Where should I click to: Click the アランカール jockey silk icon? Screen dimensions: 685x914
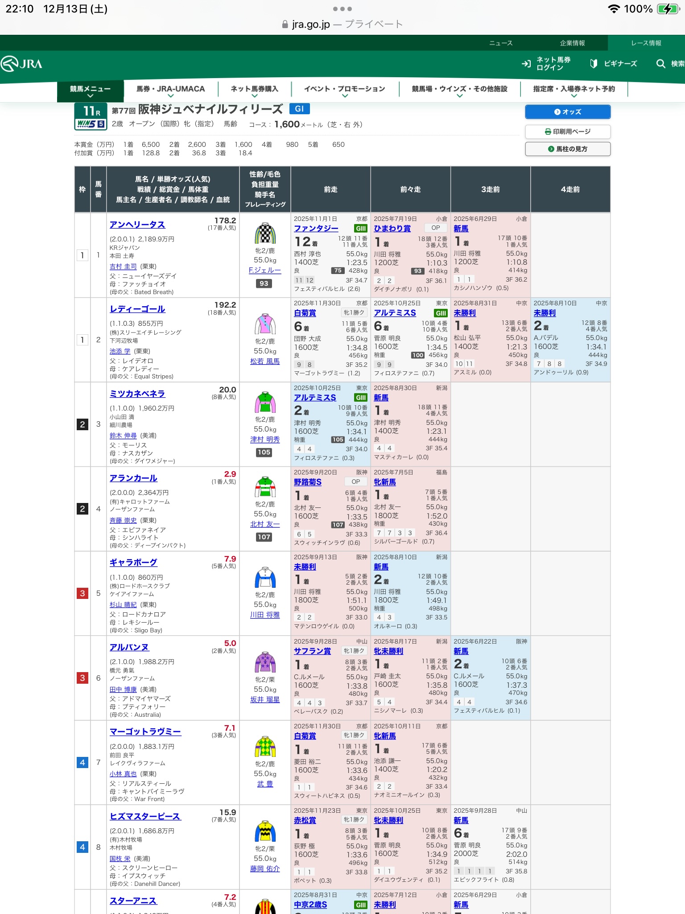(x=265, y=487)
